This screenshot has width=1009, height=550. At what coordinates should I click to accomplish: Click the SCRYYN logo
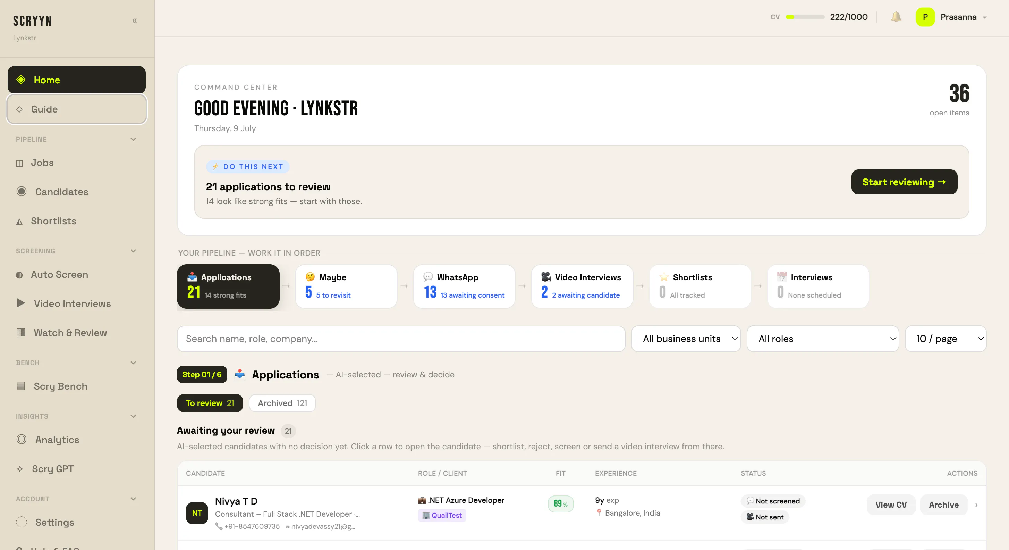pos(32,20)
